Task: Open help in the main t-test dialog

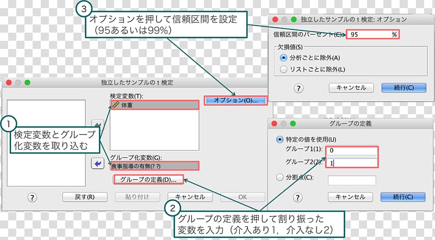Action: pyautogui.click(x=32, y=197)
